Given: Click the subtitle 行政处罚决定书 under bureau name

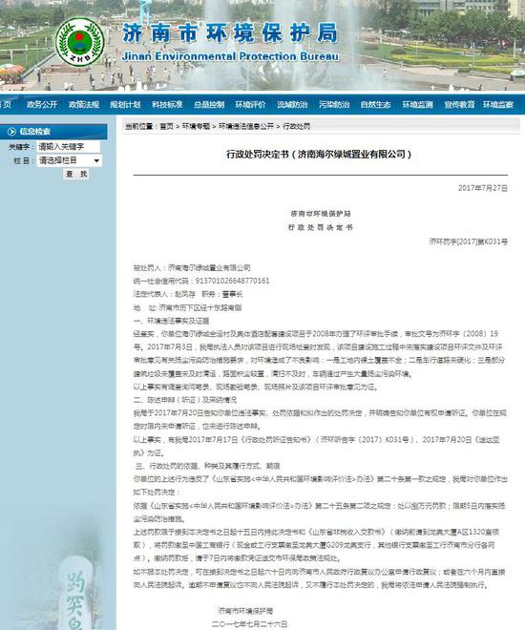Looking at the screenshot, I should [320, 227].
